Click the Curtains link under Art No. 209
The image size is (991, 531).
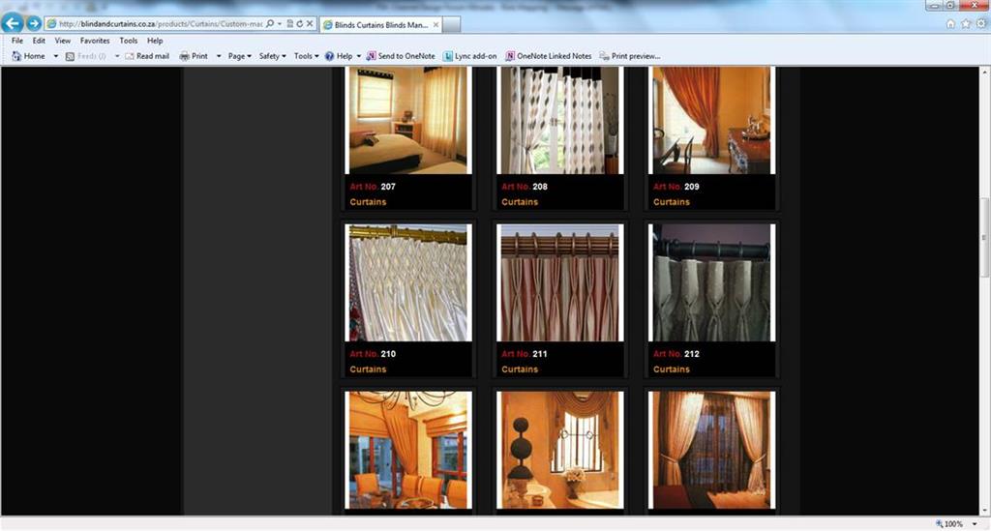click(672, 202)
